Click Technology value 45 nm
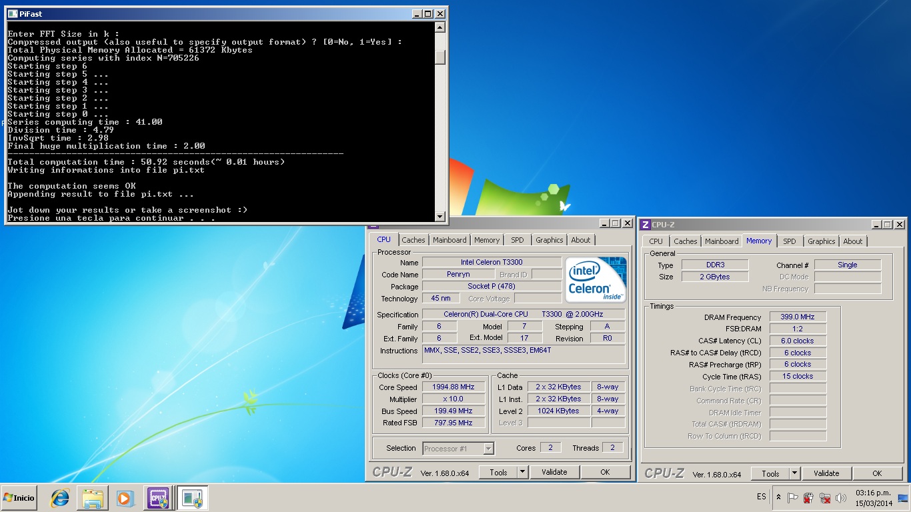 [x=440, y=298]
